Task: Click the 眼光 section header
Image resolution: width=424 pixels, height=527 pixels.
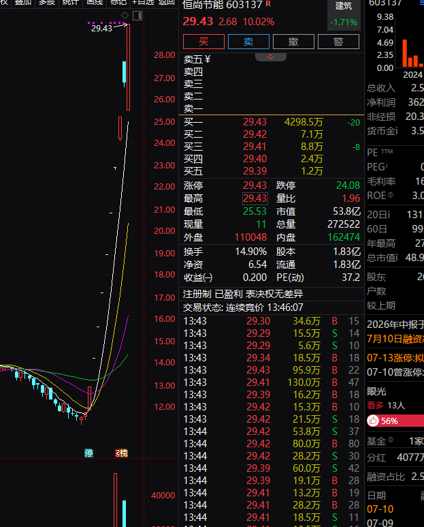Action: point(376,391)
